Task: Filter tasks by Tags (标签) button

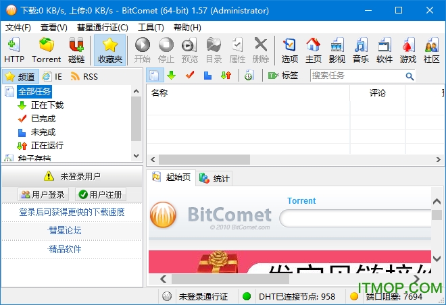Action: pyautogui.click(x=282, y=76)
